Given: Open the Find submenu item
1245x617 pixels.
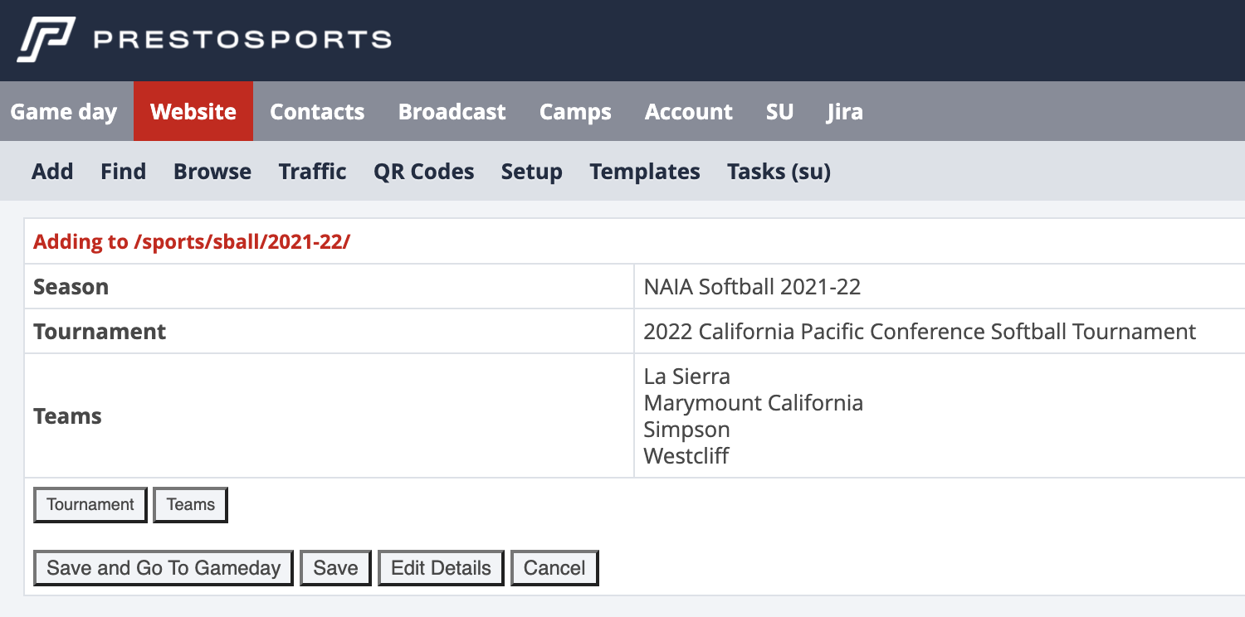Looking at the screenshot, I should pos(123,172).
